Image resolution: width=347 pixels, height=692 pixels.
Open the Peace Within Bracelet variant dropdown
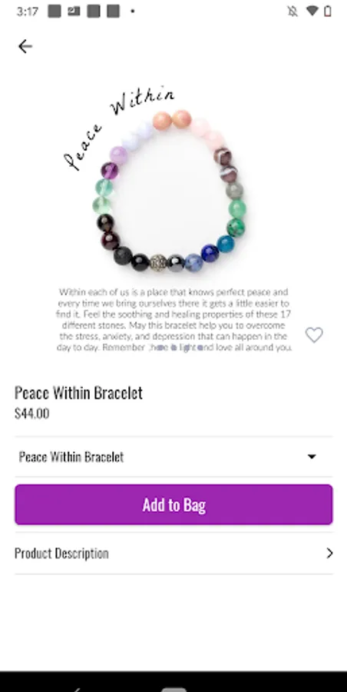[173, 457]
